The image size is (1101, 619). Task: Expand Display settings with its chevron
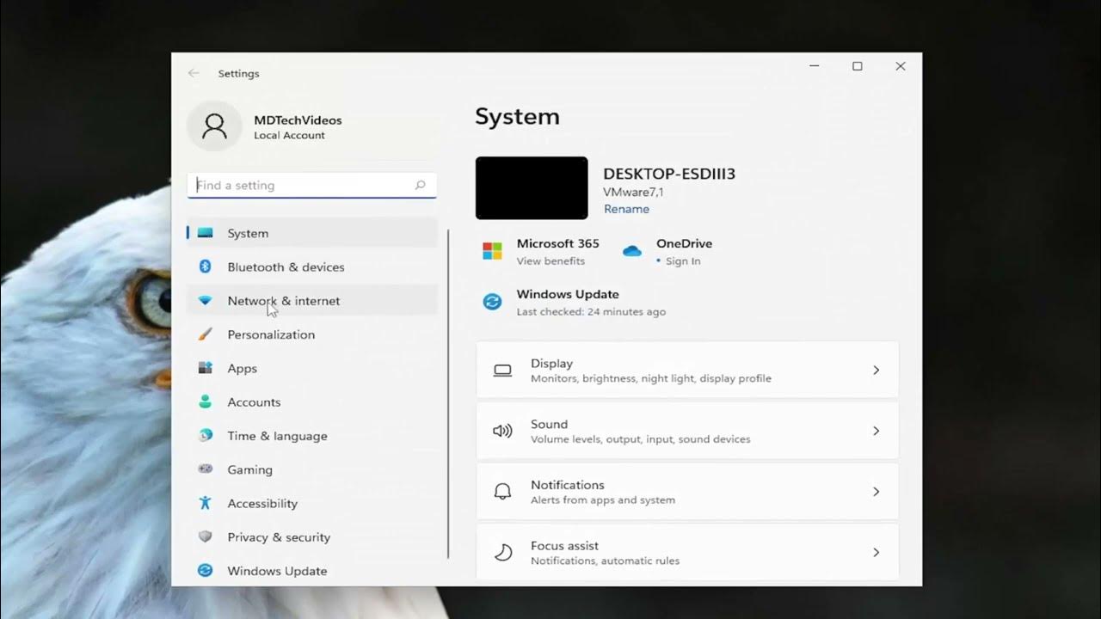(x=876, y=371)
